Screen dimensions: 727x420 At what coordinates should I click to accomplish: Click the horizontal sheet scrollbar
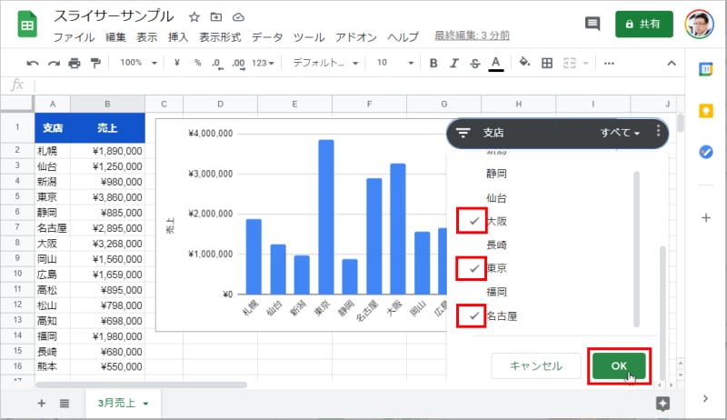pos(141,385)
